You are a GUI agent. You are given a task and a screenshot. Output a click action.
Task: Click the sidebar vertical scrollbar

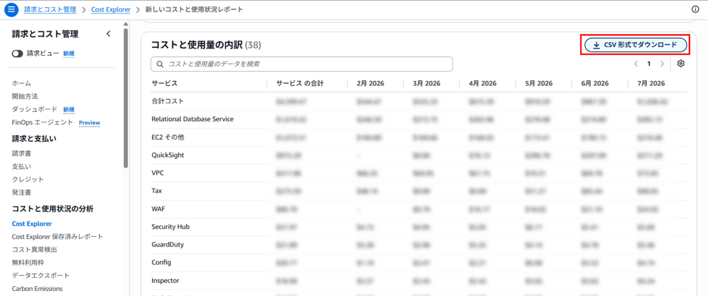point(126,98)
